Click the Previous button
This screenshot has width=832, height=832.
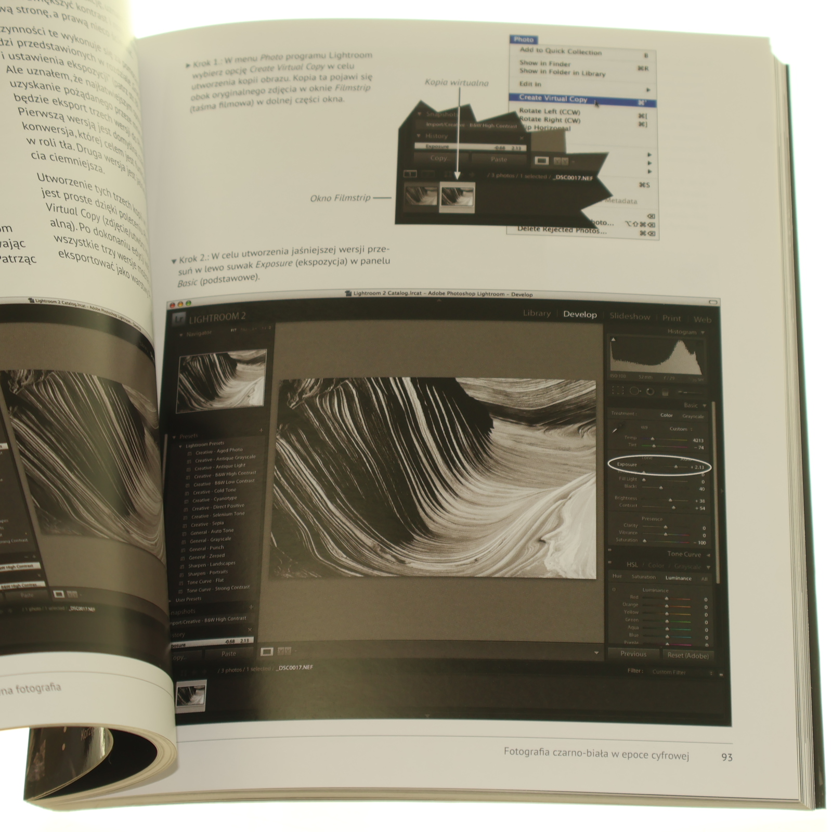633,654
